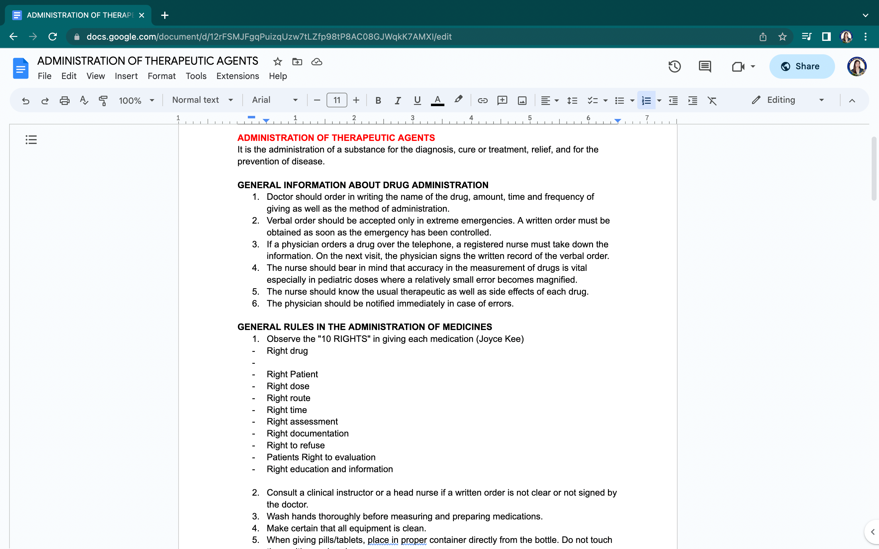
Task: Expand bulleted list options arrow
Action: (632, 101)
